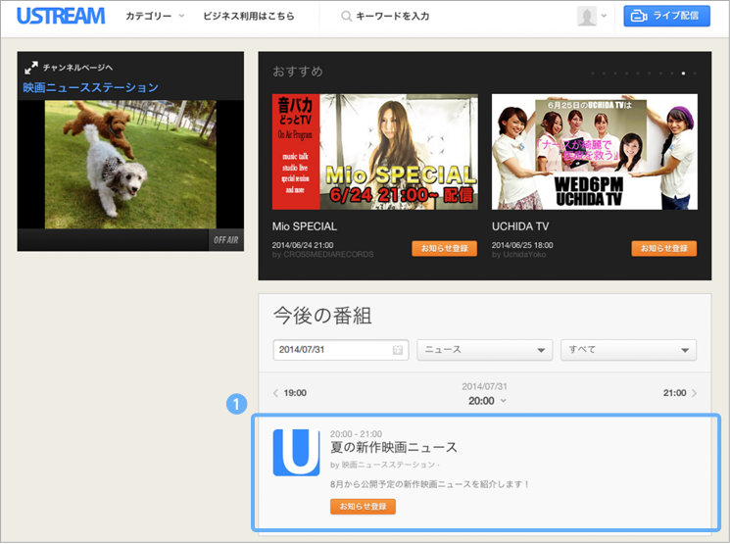
Task: Click the 今後の番組 heading
Action: click(322, 316)
